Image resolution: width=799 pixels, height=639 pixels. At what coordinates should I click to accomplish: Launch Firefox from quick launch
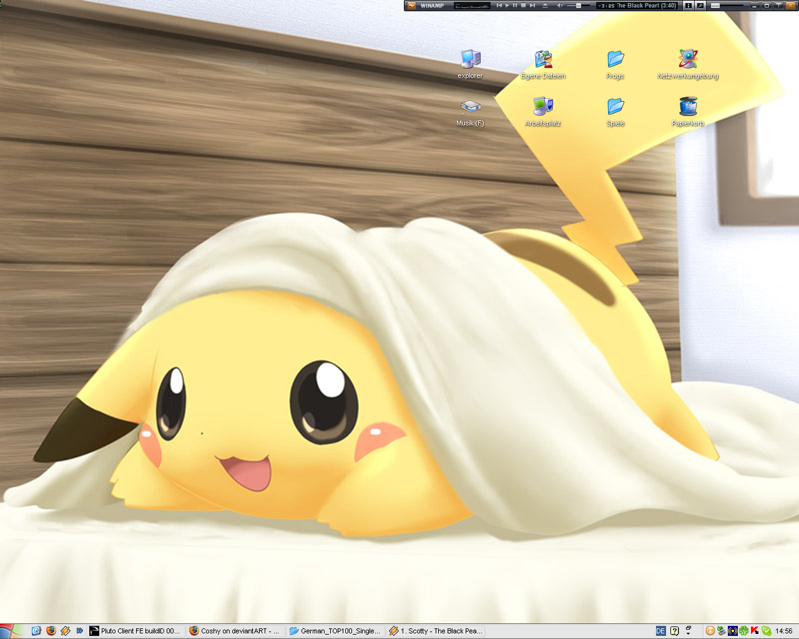[x=51, y=631]
